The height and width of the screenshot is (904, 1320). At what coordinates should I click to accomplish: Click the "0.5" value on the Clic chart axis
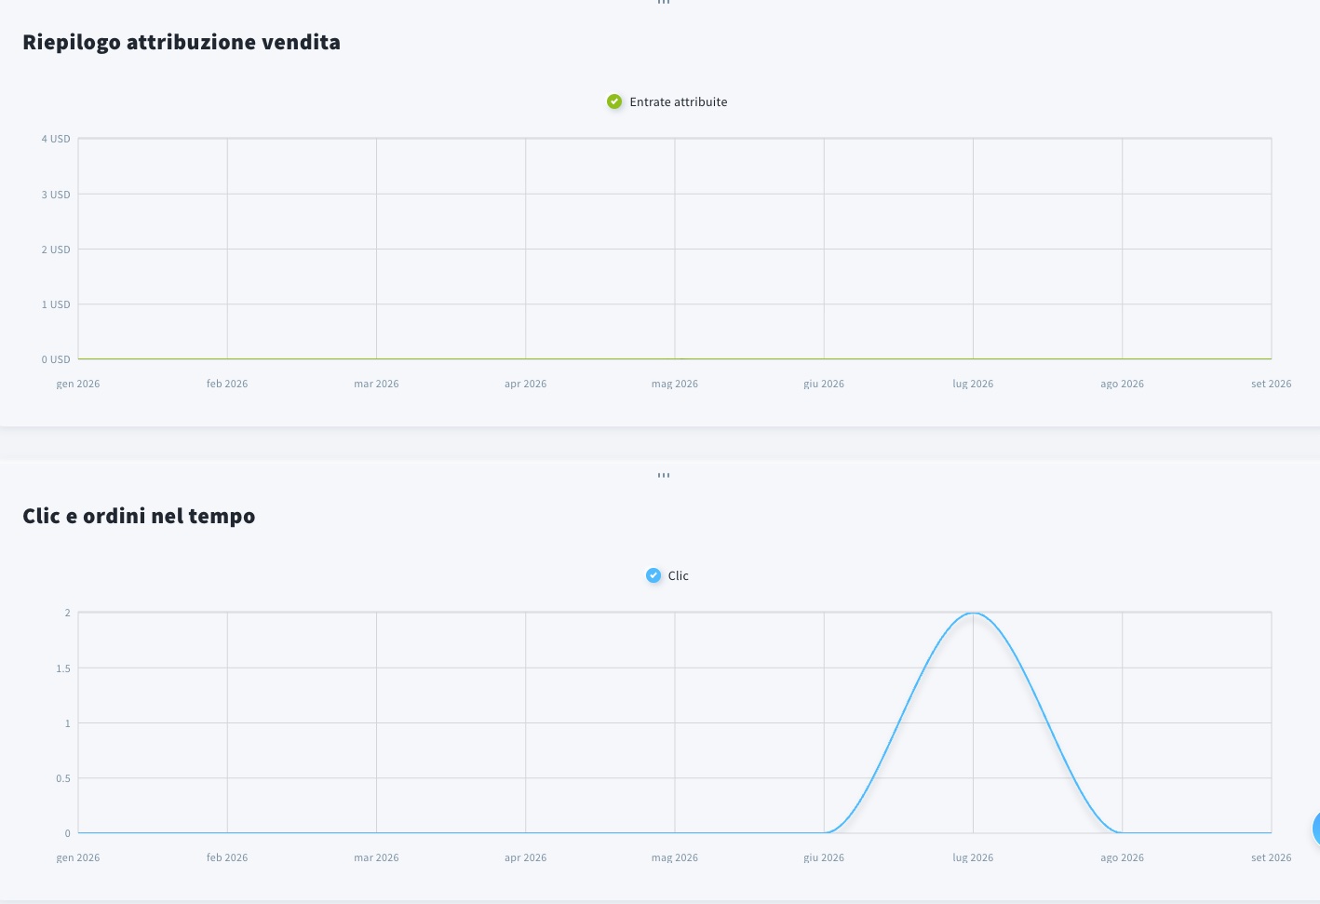tap(63, 778)
